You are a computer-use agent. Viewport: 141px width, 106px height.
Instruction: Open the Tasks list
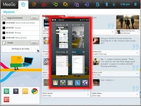point(34,43)
